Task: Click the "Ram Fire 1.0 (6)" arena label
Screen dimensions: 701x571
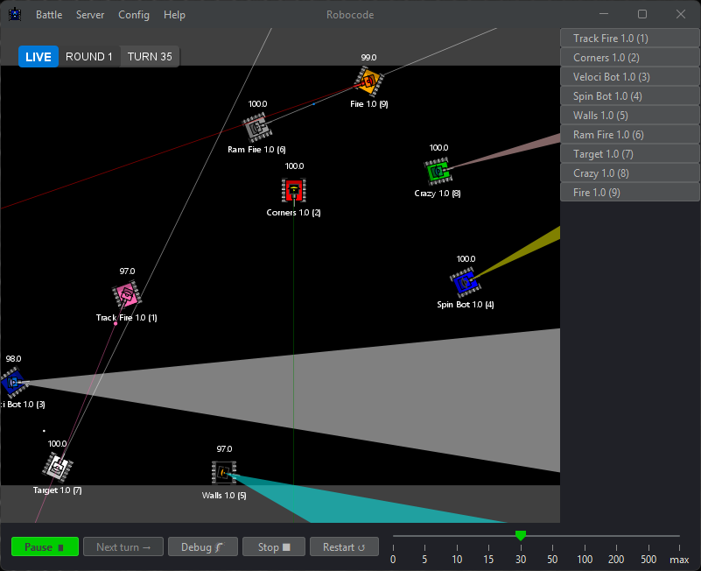Action: coord(256,150)
